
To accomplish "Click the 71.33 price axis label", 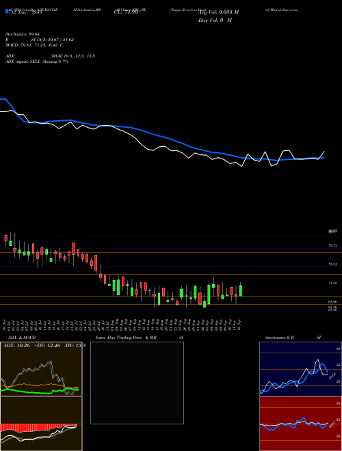I will (x=333, y=283).
